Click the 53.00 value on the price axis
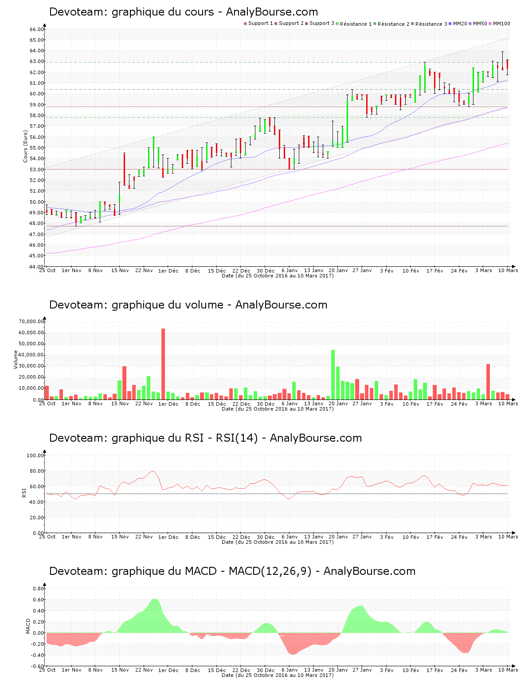 coord(37,170)
